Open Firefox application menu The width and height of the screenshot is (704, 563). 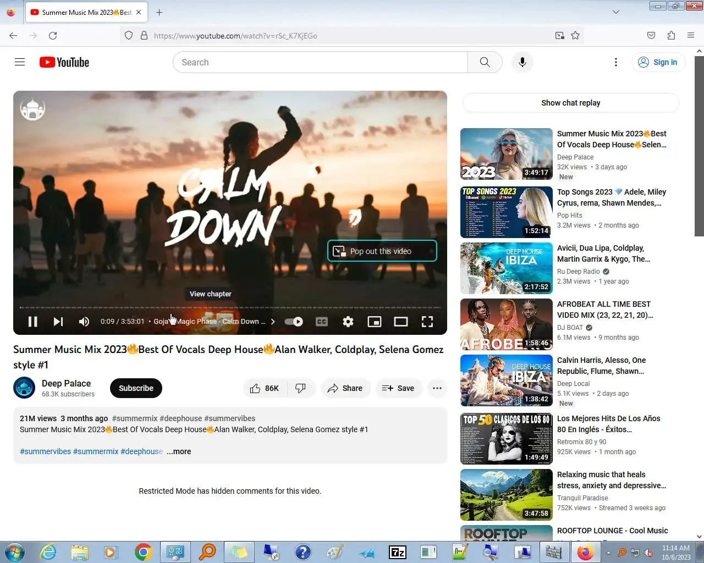click(691, 36)
